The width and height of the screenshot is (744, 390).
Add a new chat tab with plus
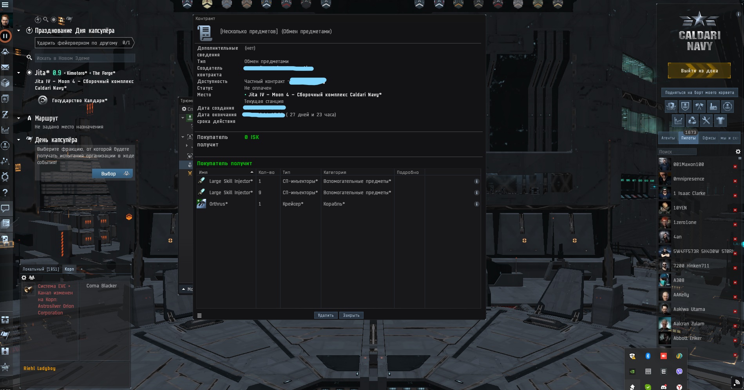81,269
